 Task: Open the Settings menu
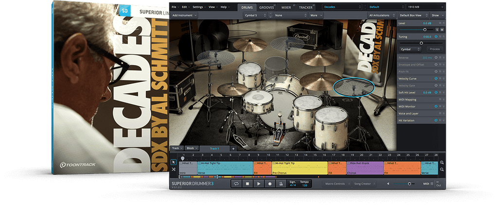[x=199, y=7]
